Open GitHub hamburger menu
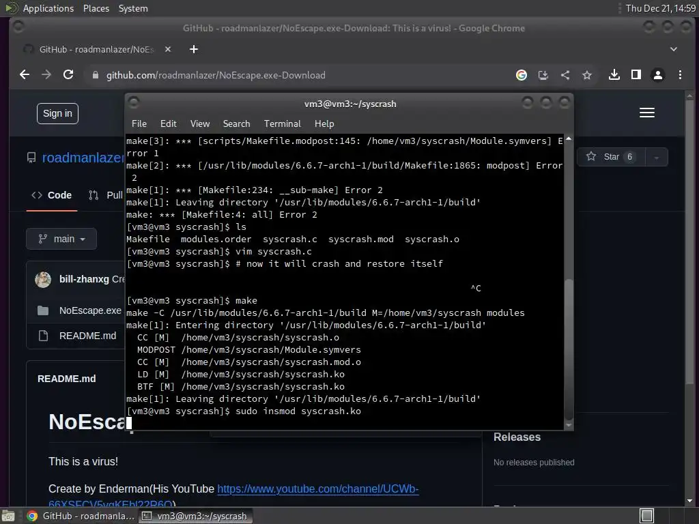The width and height of the screenshot is (699, 524). click(647, 113)
